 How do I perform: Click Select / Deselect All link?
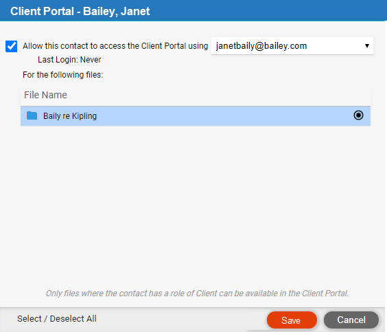(x=57, y=319)
